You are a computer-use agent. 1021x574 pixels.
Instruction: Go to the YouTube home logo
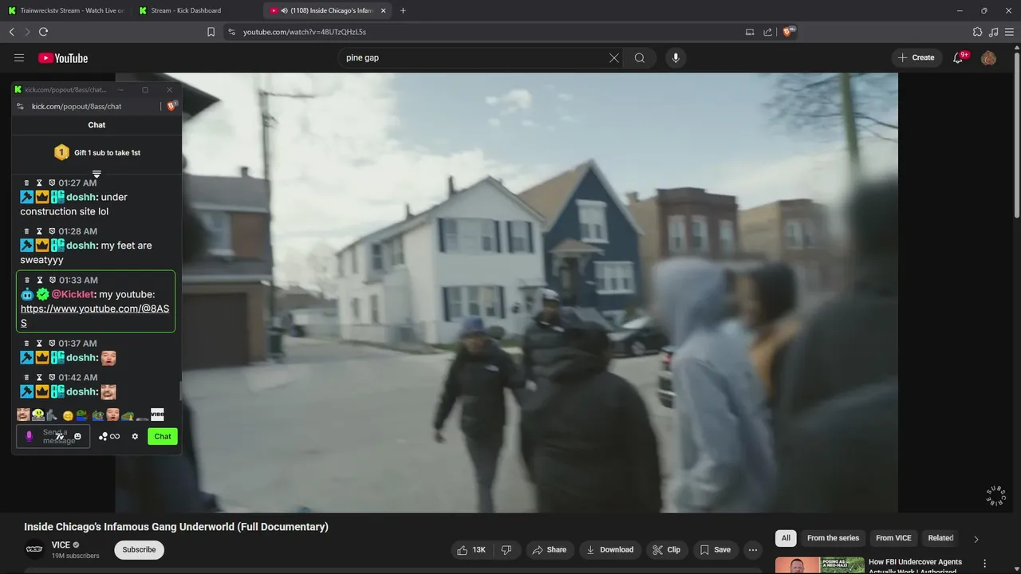(63, 58)
